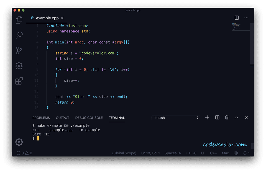266x172 pixels.
Task: Select the DEBUG CONSOLE tab
Action: tap(89, 118)
